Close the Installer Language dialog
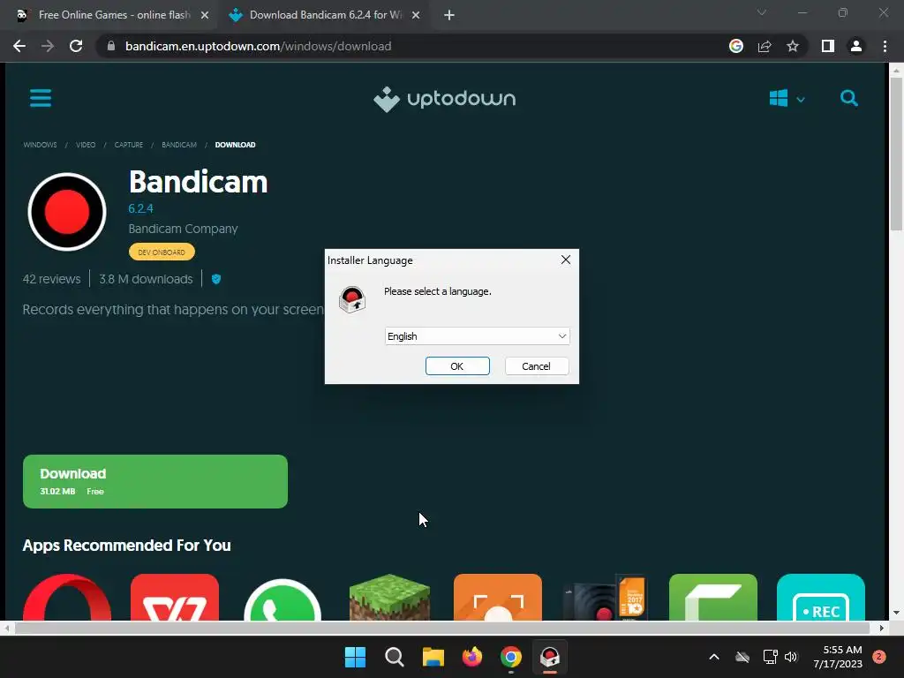The image size is (904, 678). 566,260
